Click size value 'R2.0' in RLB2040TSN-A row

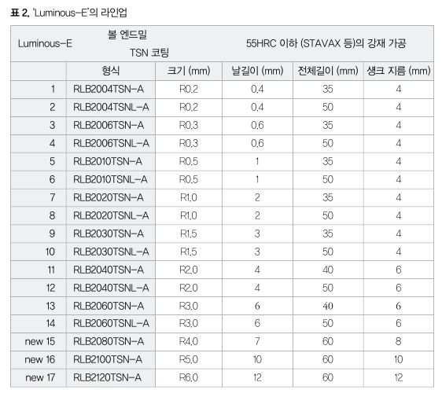(x=189, y=270)
